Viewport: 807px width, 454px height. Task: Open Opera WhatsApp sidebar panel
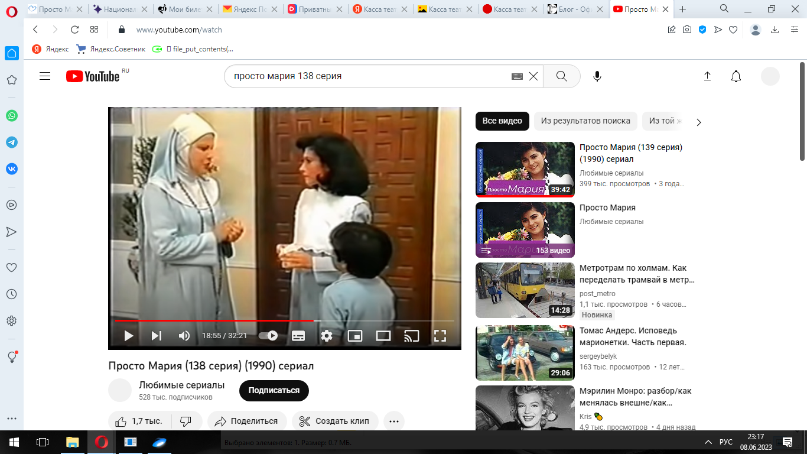pos(12,116)
